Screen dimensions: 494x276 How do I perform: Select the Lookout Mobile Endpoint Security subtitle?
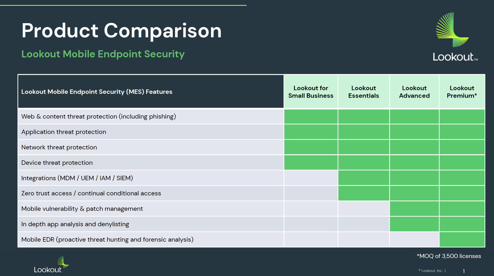(x=103, y=54)
